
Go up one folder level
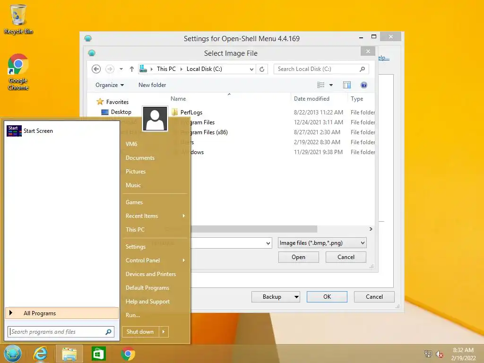(132, 69)
